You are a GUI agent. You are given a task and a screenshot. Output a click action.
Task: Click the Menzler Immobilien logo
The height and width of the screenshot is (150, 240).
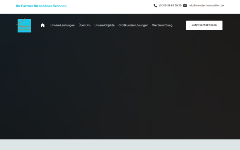24,26
